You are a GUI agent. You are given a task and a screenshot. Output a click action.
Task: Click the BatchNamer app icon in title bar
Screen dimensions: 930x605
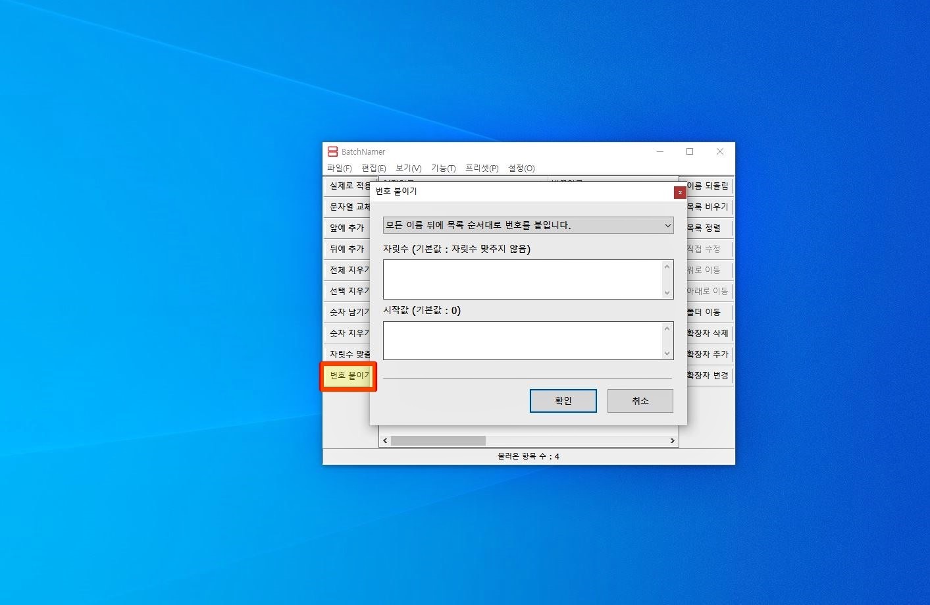click(x=332, y=151)
